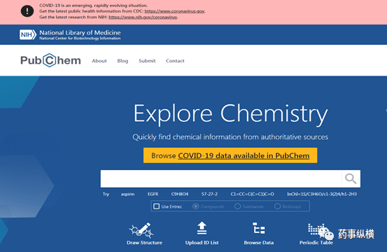Select the Substances radio button
The height and width of the screenshot is (252, 387).
click(x=237, y=206)
